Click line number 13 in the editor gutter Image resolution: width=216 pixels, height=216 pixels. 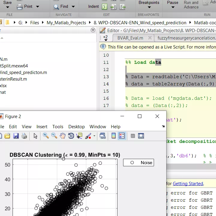coord(106,77)
